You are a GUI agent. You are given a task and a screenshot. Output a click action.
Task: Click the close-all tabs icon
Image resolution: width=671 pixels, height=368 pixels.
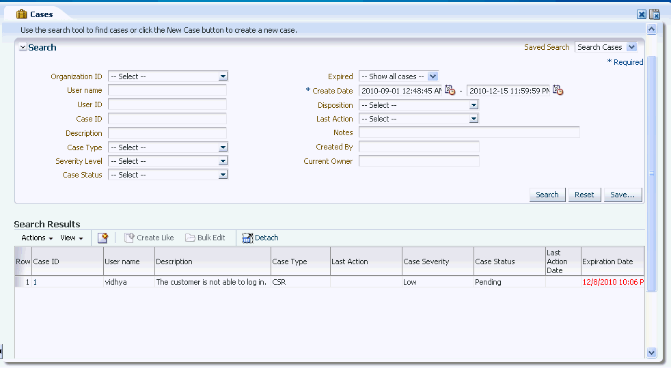(x=655, y=14)
